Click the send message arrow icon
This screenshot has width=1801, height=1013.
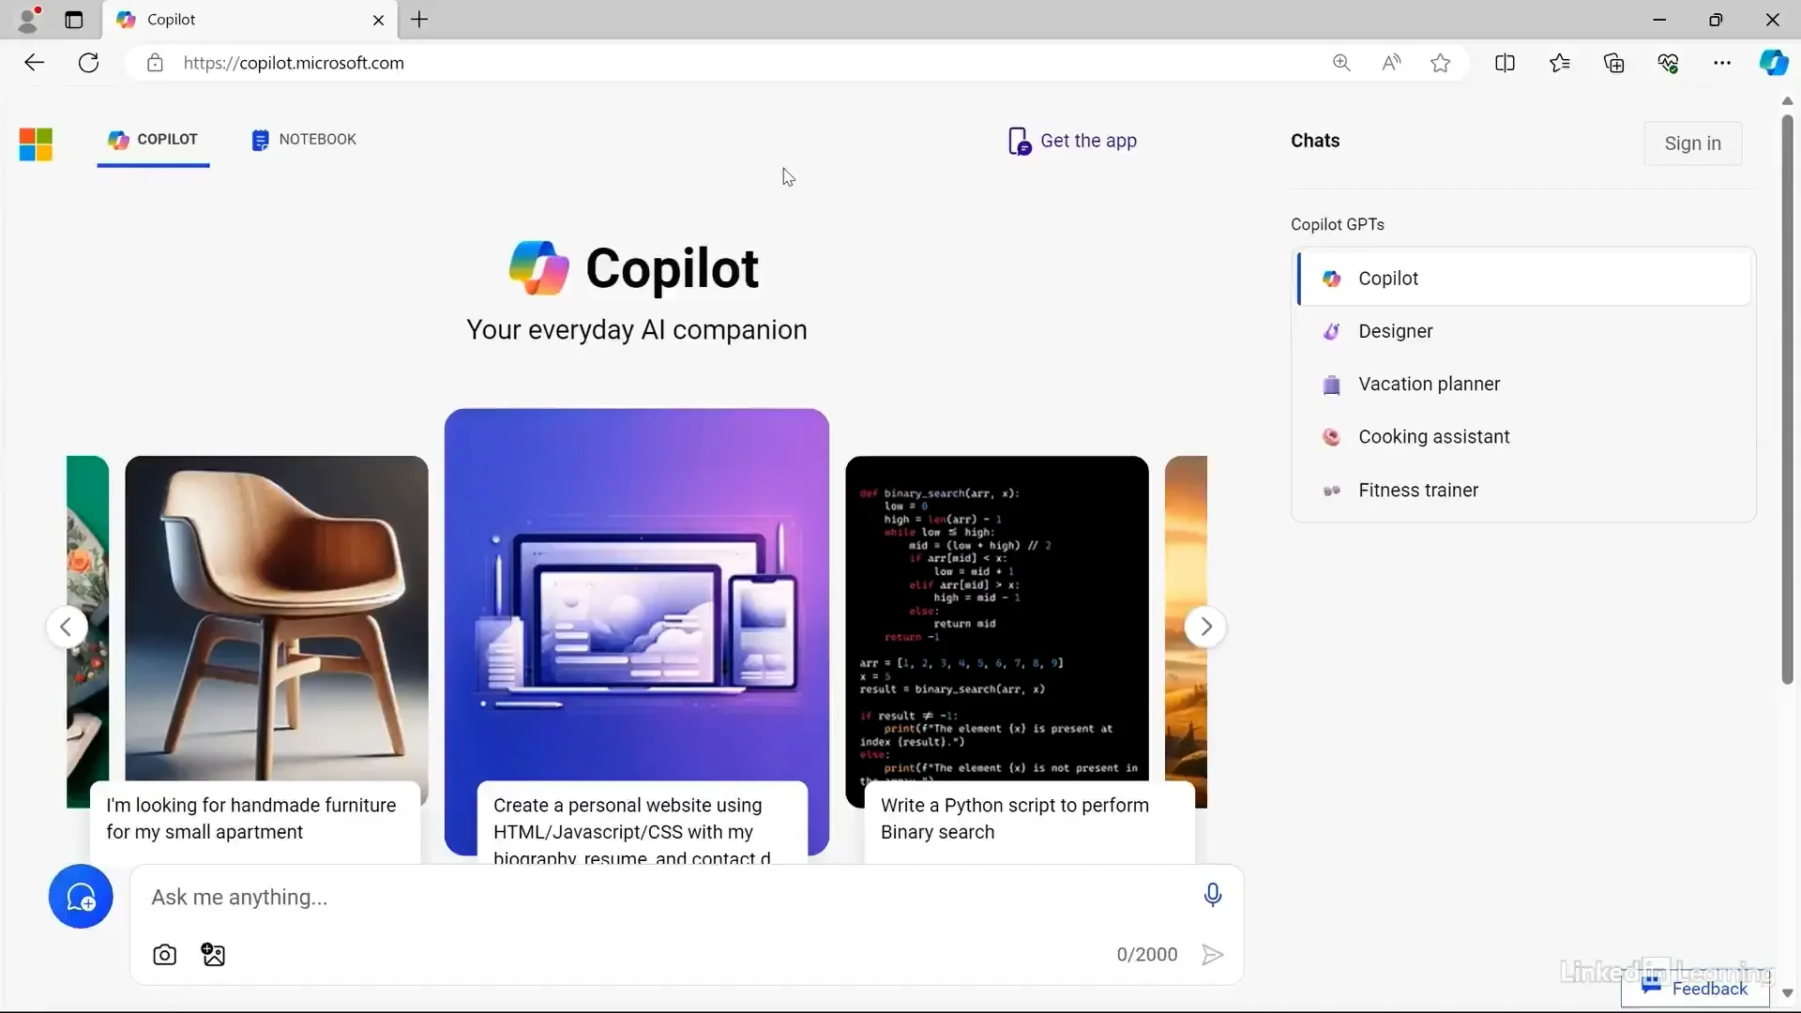coord(1212,955)
